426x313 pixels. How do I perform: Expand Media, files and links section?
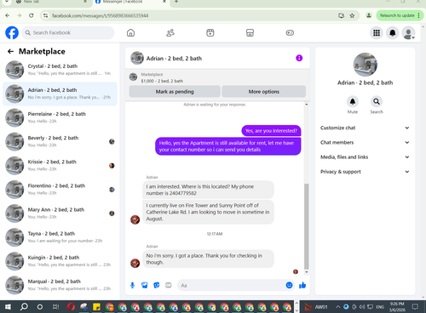365,157
